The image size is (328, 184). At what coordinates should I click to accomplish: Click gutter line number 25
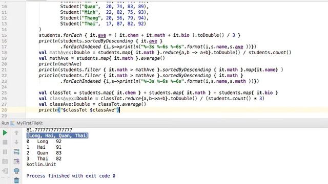[x=4, y=93]
